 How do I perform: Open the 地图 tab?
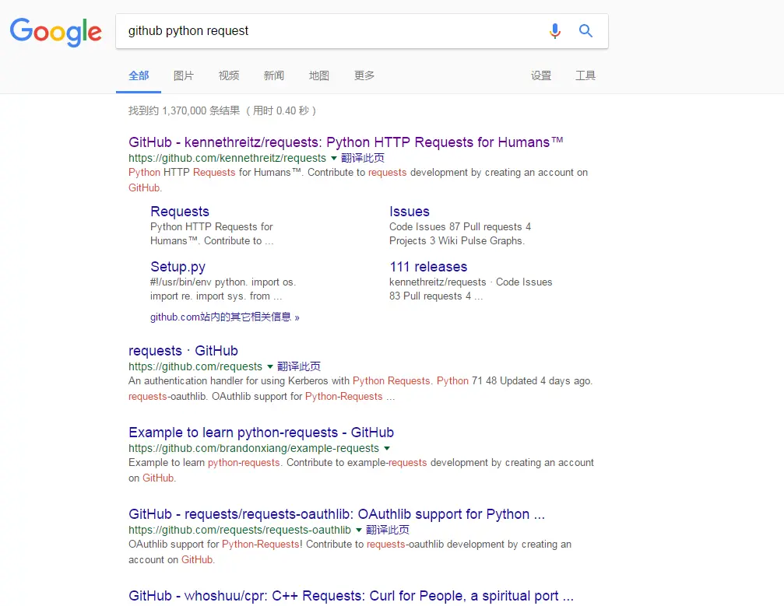[319, 75]
